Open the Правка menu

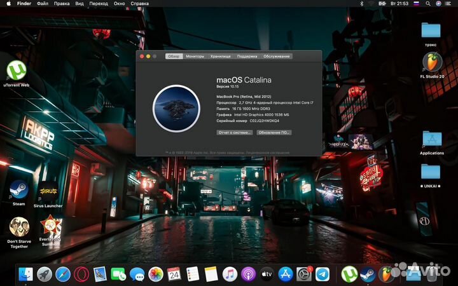coord(62,4)
